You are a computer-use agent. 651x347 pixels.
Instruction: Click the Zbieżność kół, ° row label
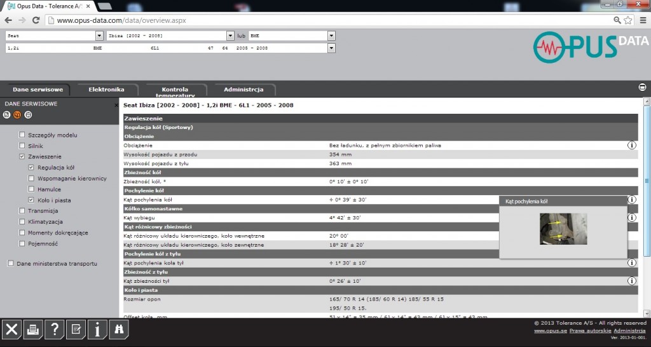point(144,181)
